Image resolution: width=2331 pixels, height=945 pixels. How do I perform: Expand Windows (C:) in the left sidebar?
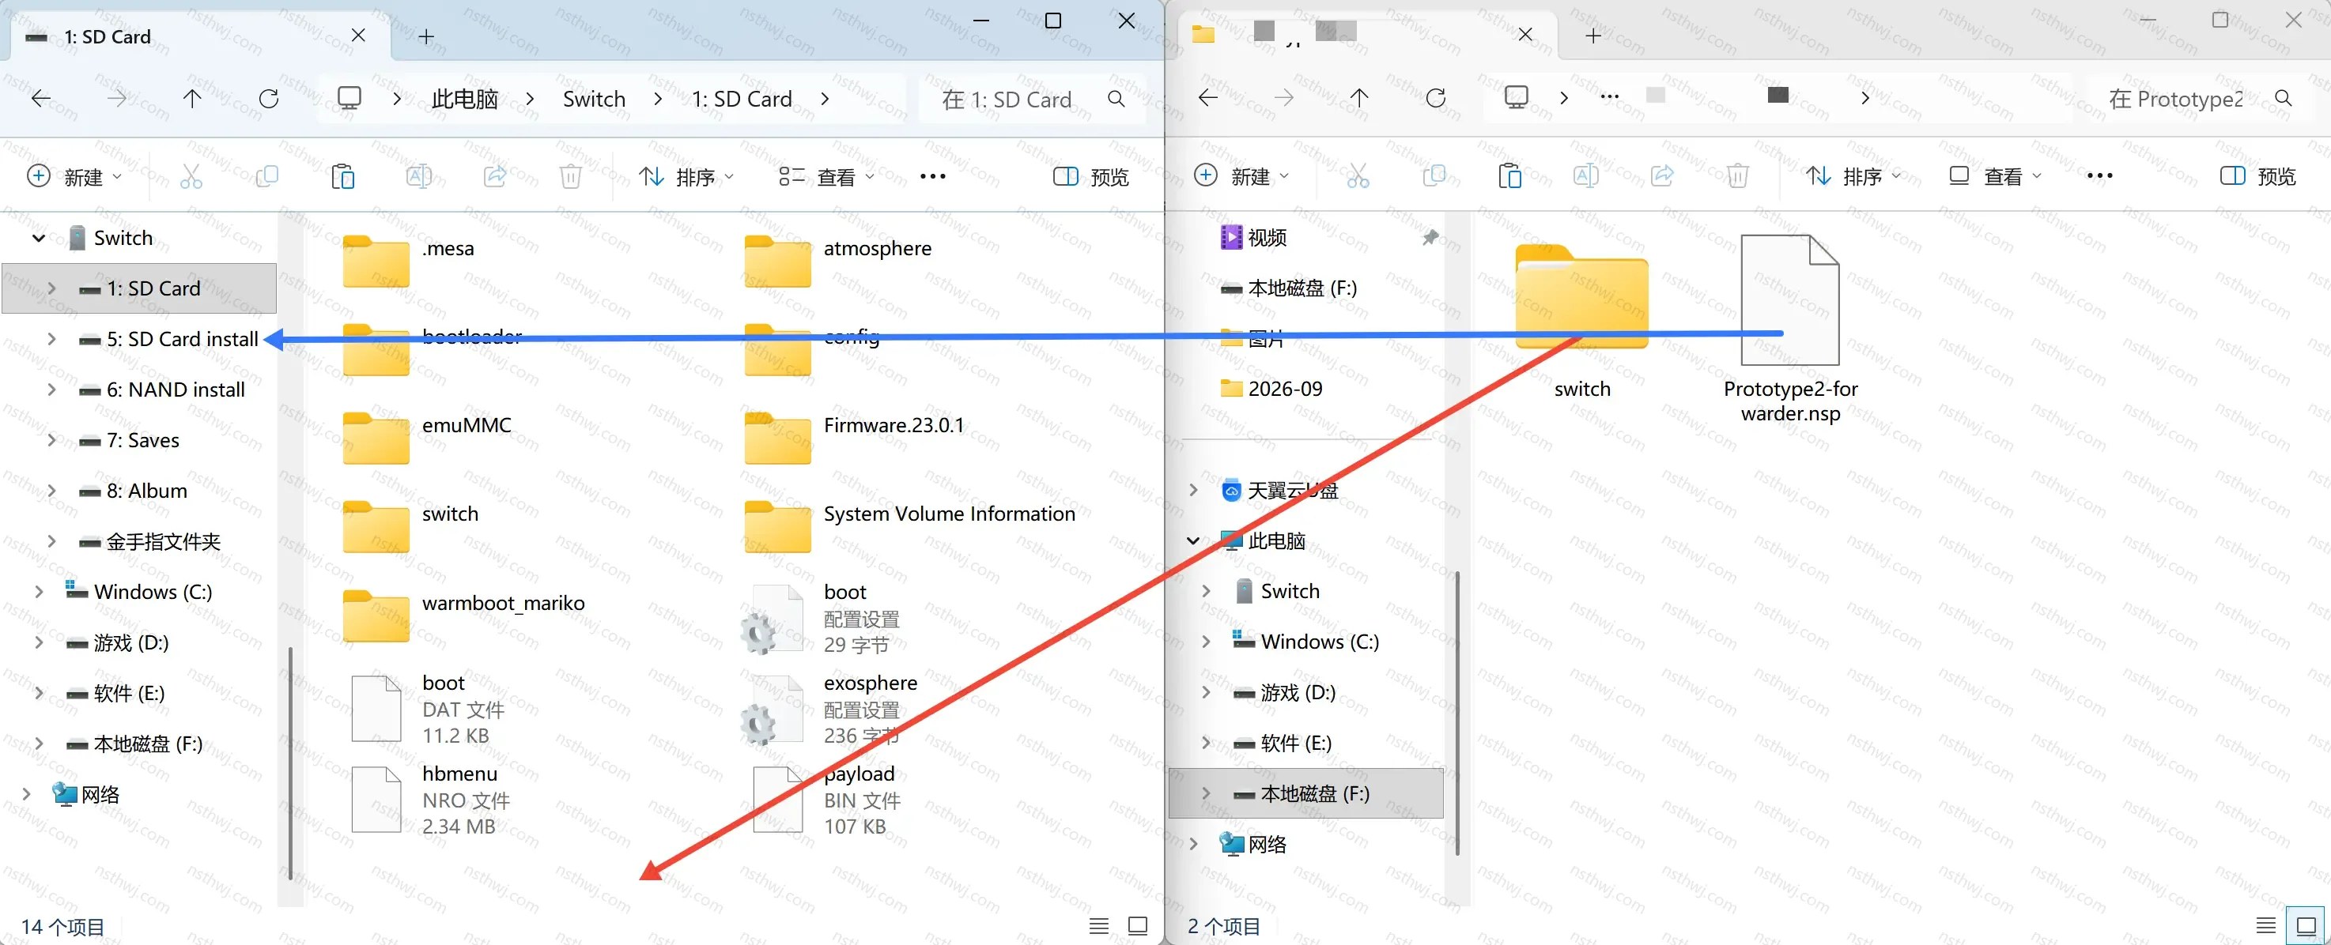[38, 592]
